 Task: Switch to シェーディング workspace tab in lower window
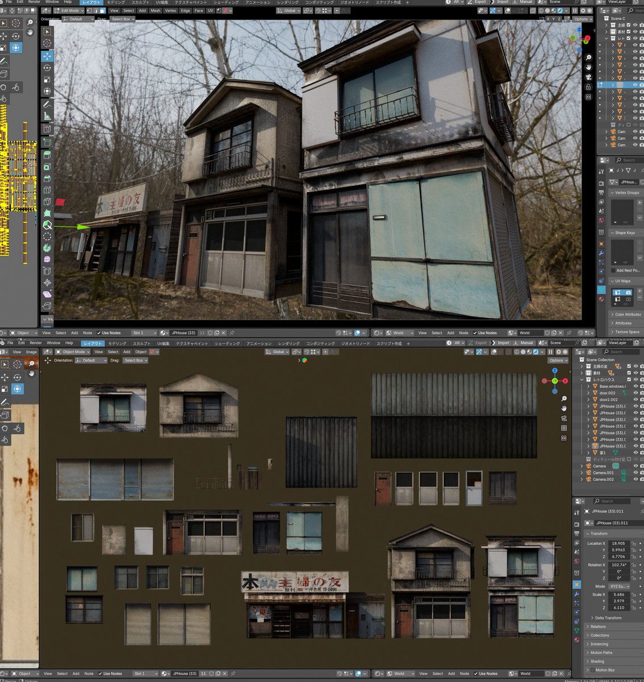[227, 343]
